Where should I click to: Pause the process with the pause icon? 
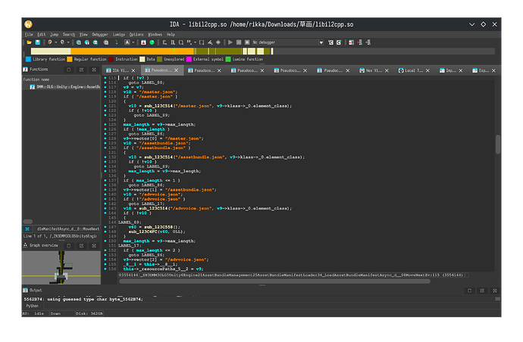239,42
